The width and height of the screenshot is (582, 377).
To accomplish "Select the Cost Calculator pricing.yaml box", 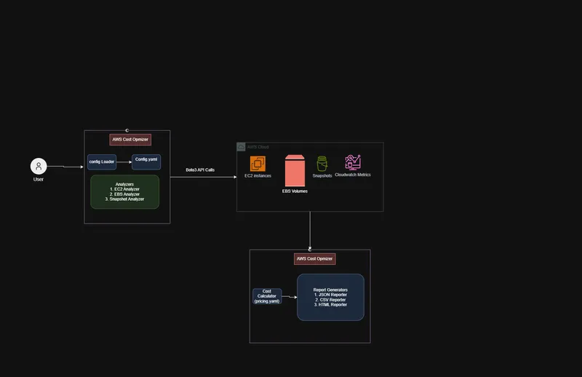I will (x=267, y=296).
